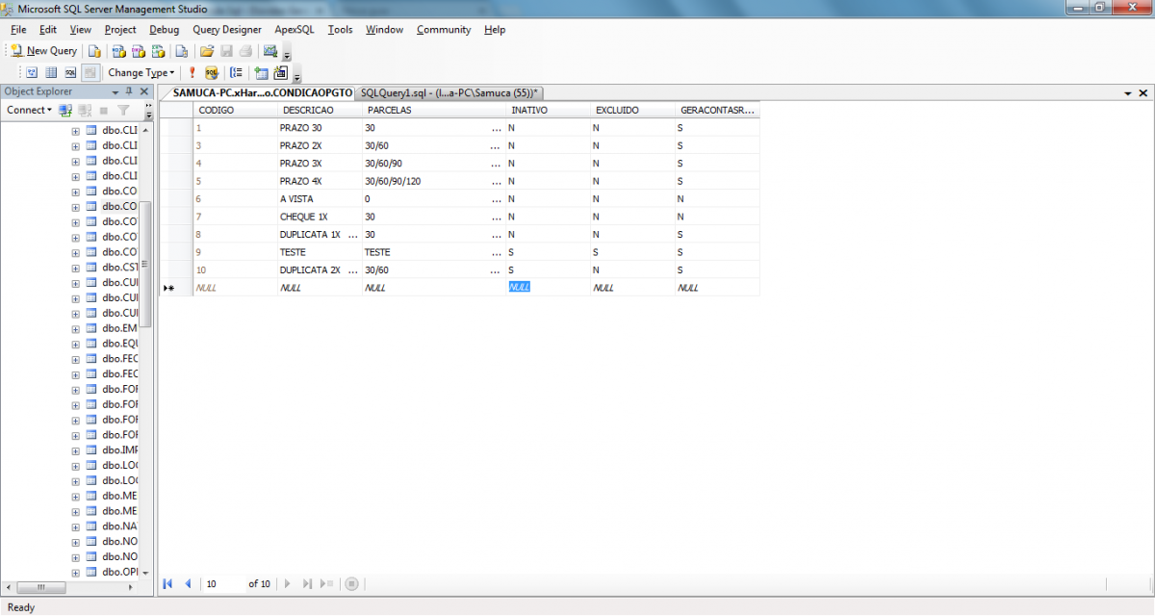Select the dbo.IMP tree item

point(119,450)
